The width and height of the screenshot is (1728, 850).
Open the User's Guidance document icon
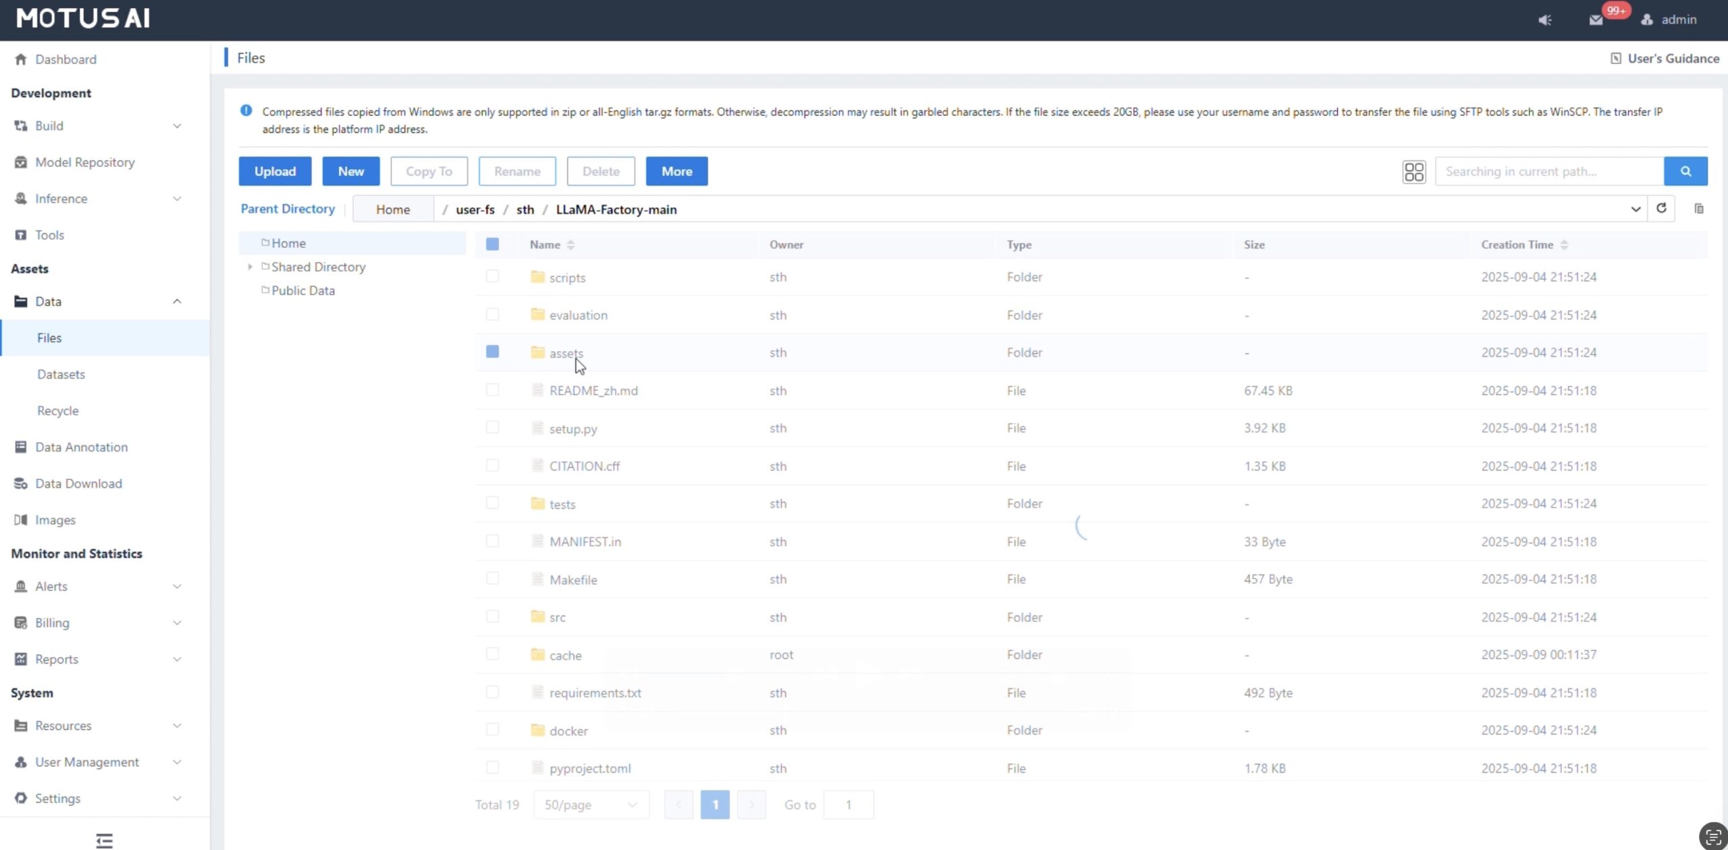pyautogui.click(x=1615, y=58)
